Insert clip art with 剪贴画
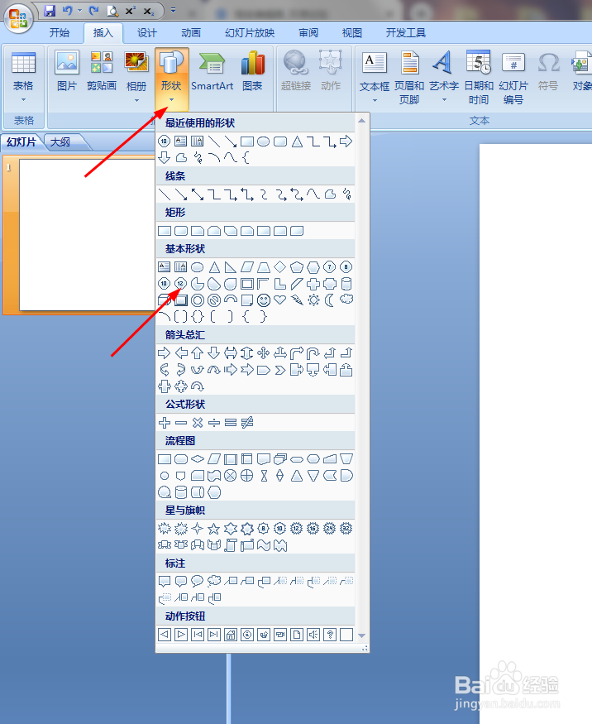The image size is (592, 724). (102, 70)
